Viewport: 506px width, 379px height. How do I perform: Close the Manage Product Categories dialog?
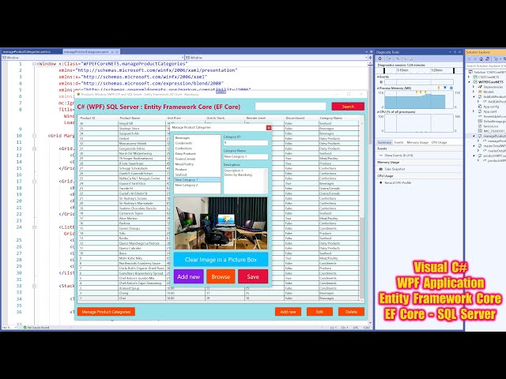point(269,128)
